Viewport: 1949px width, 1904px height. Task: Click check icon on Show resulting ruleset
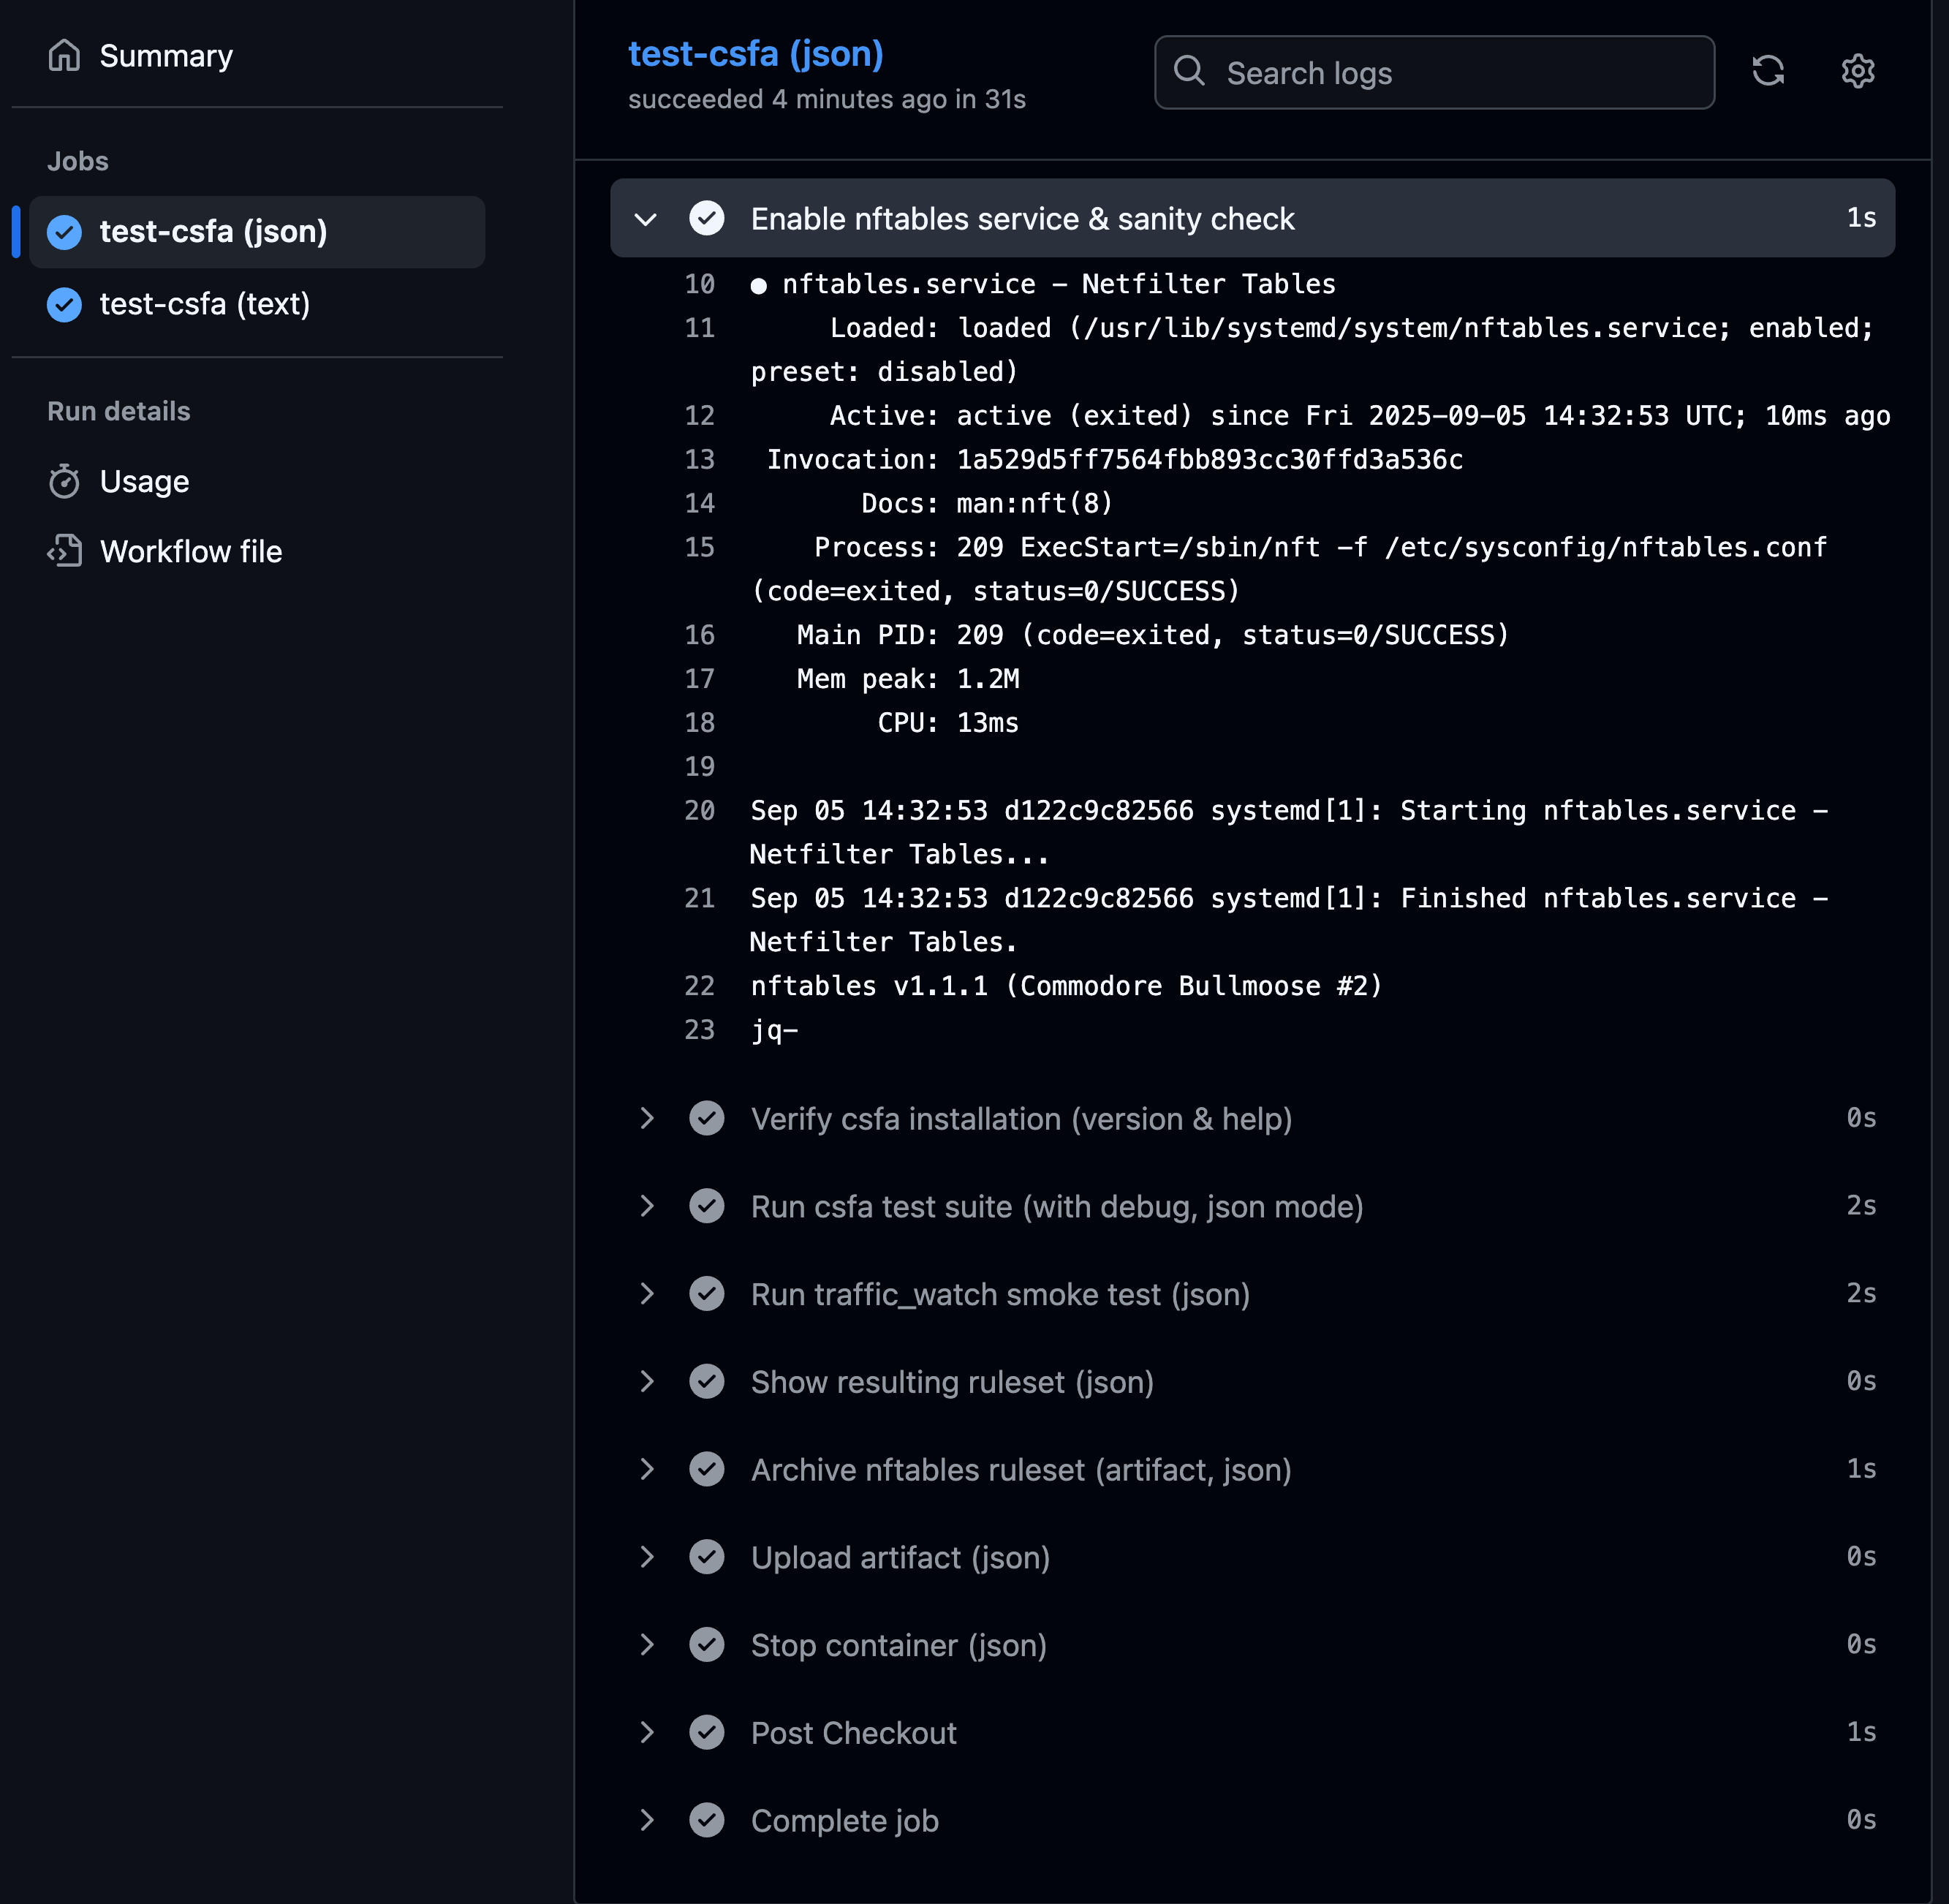click(x=707, y=1382)
